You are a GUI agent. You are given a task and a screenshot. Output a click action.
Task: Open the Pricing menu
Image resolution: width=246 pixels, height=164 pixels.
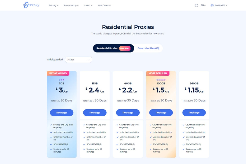click(54, 5)
